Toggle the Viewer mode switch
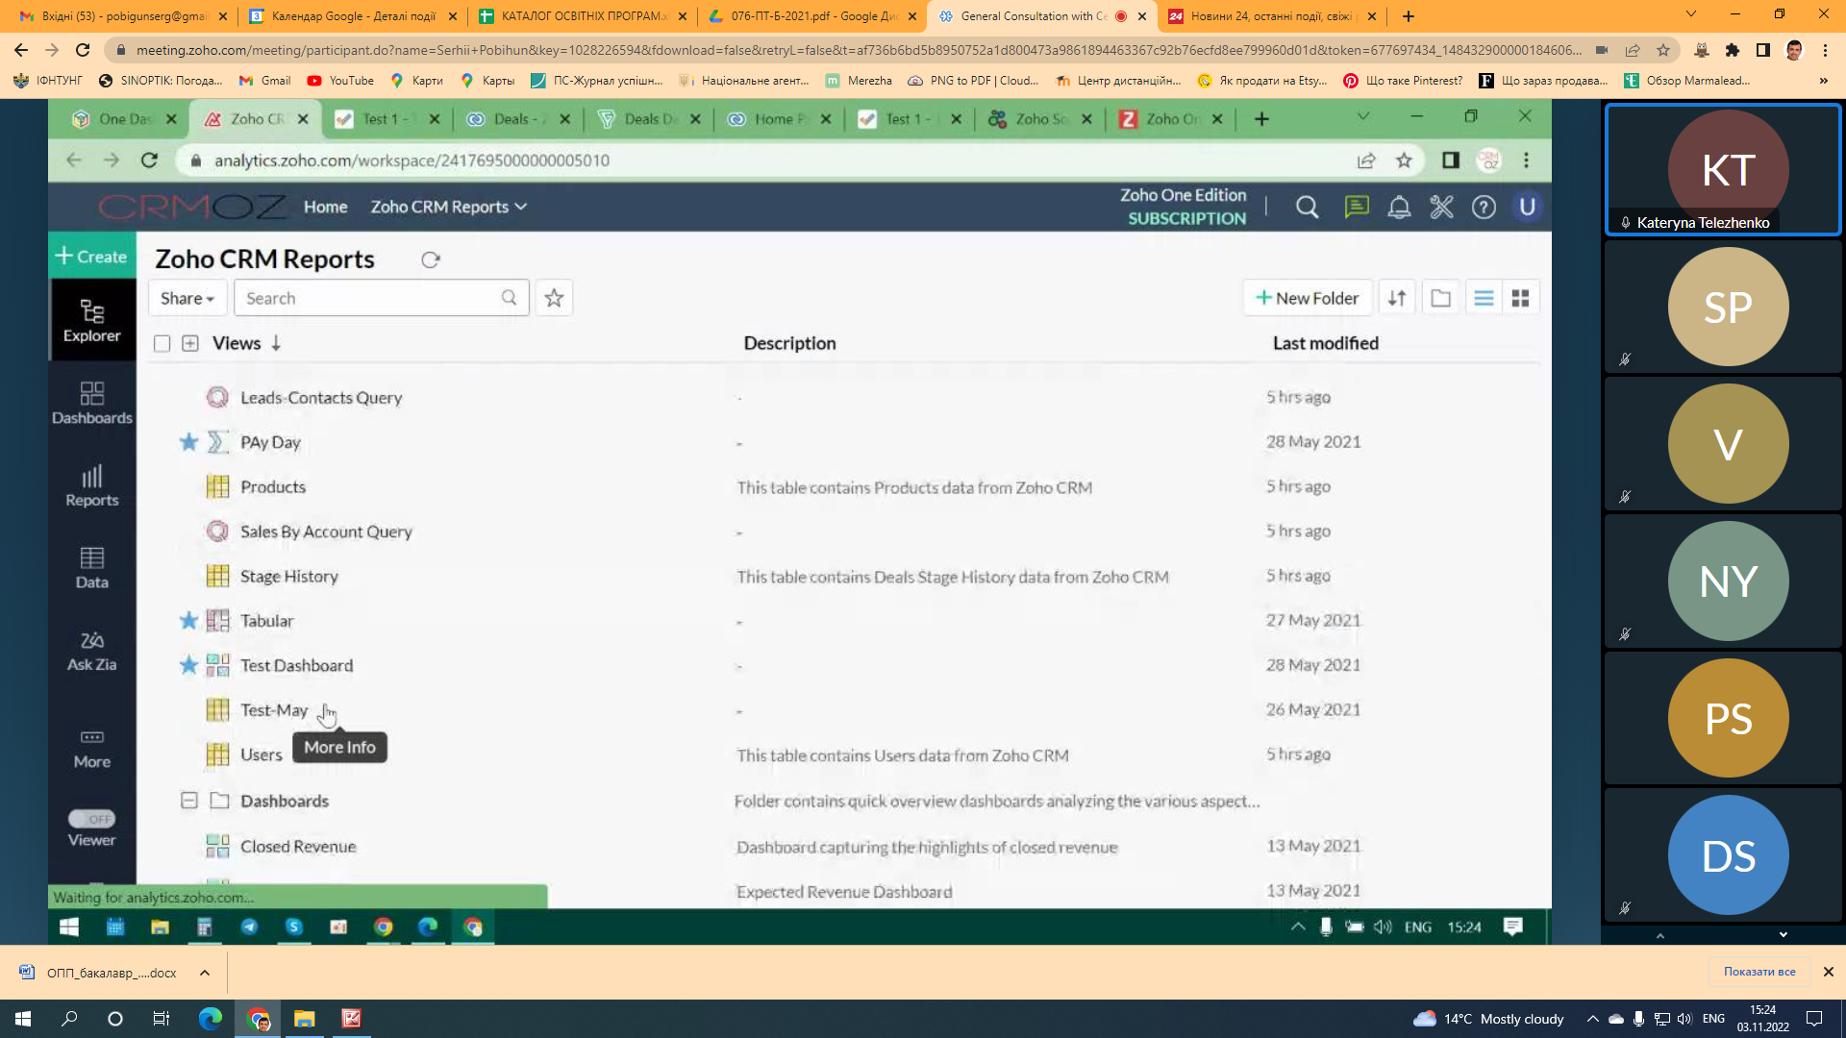The image size is (1846, 1038). pyautogui.click(x=91, y=819)
